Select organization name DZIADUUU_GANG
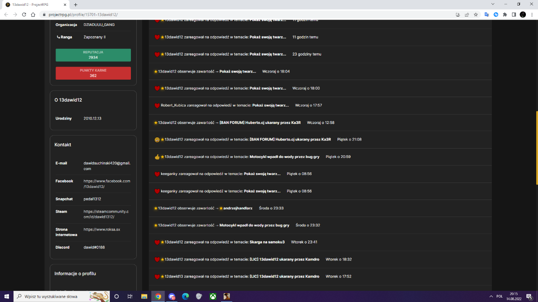Screen dimensions: 538x302 99,25
